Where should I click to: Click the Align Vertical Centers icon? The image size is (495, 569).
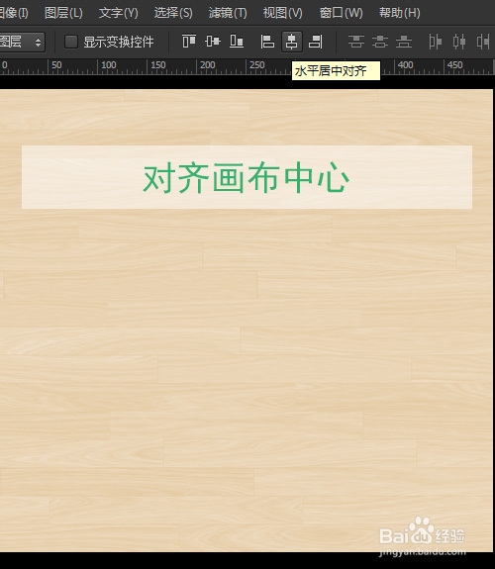pos(213,42)
